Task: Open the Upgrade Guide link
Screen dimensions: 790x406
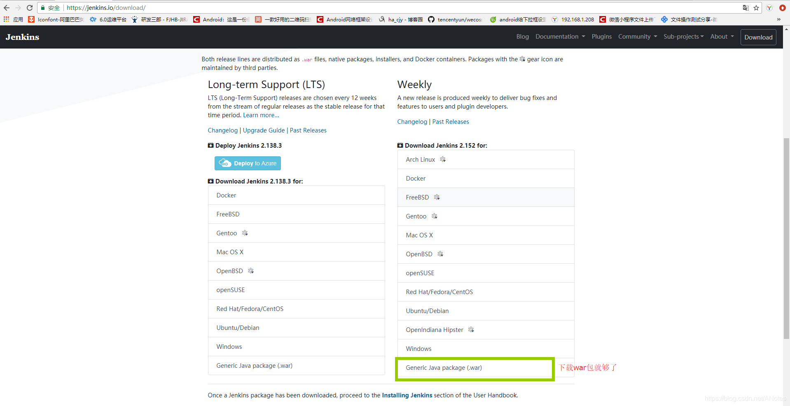Action: coord(264,130)
